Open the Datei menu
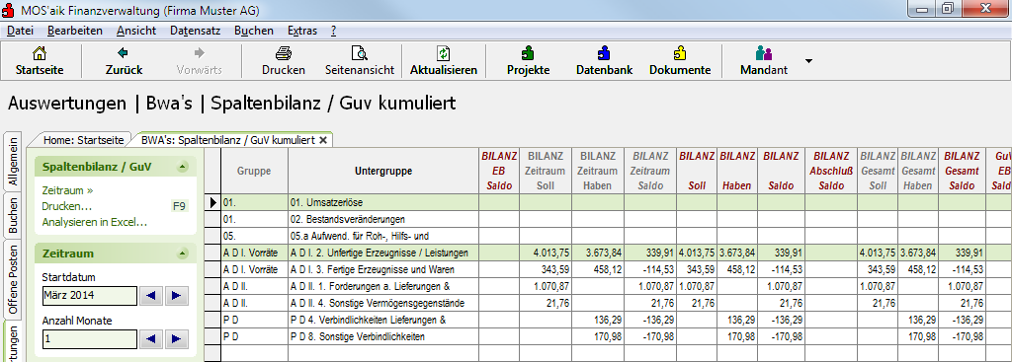Image resolution: width=1012 pixels, height=362 pixels. (20, 31)
